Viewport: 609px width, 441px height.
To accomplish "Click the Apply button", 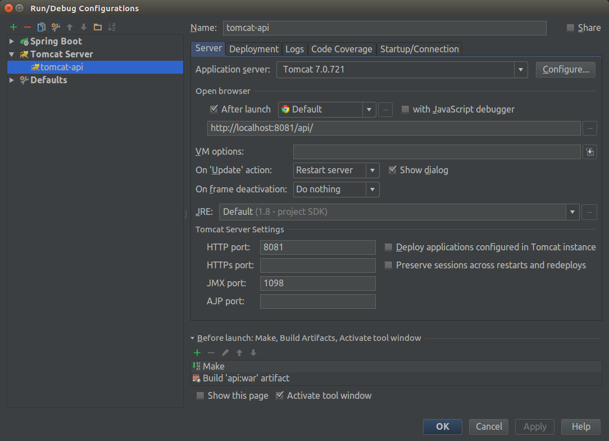I will 535,426.
